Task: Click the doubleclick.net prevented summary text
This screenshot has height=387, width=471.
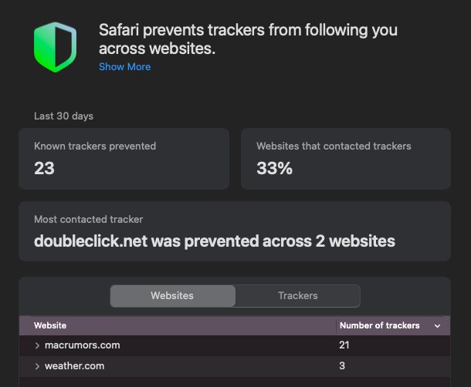Action: (x=215, y=241)
